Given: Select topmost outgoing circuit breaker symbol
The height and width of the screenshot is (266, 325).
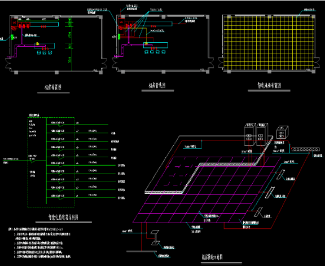Looking at the screenshot, I should (x=61, y=125).
